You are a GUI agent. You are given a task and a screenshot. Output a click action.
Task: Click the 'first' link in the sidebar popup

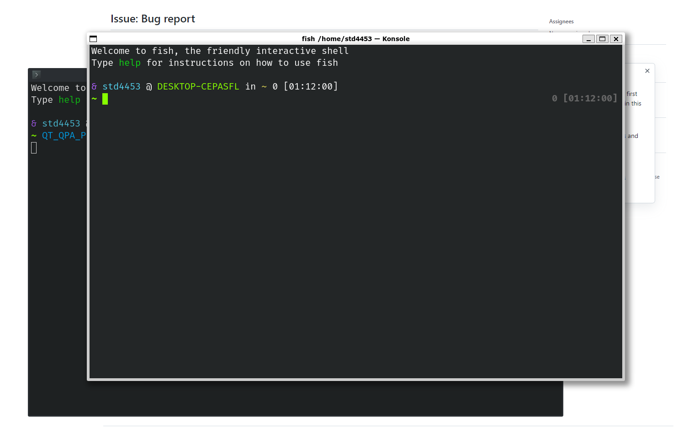[633, 94]
